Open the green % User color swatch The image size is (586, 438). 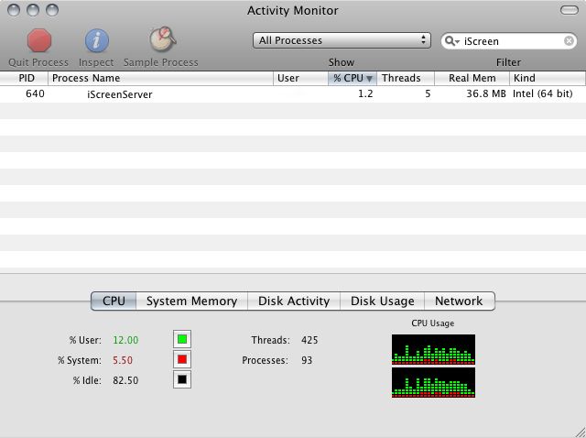point(182,339)
